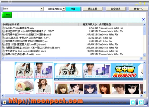Image resolution: width=149 pixels, height=107 pixels.
Task: Click 11,582 KB size cell
Action: (93, 38)
